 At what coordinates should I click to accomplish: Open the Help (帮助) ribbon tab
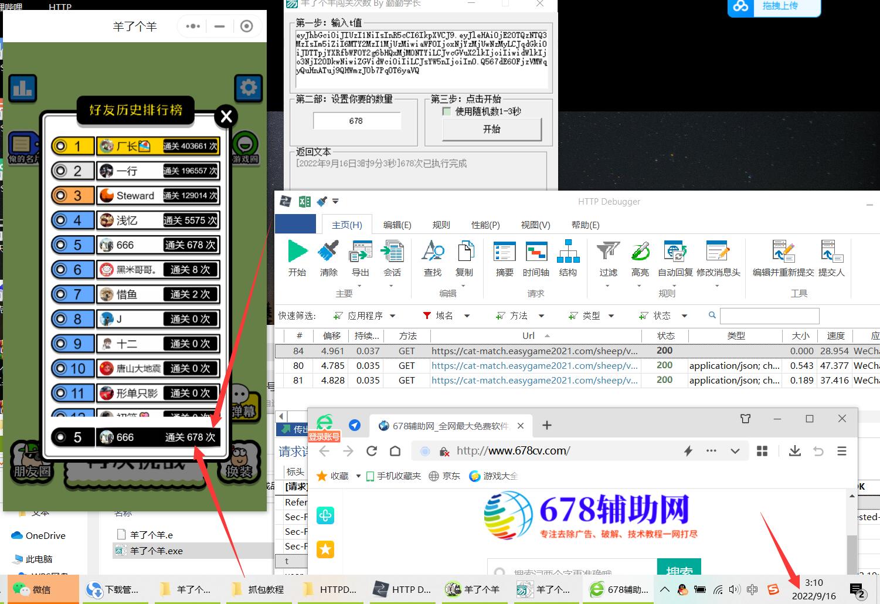coord(585,225)
